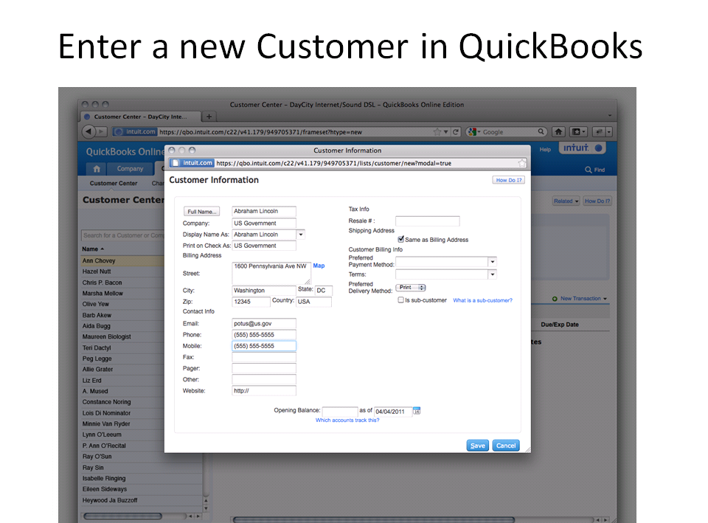Select the Customer Center sub-tab
The height and width of the screenshot is (523, 708).
click(114, 184)
